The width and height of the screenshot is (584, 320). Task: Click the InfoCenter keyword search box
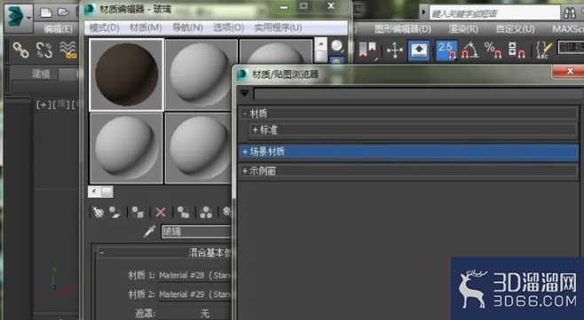point(494,13)
